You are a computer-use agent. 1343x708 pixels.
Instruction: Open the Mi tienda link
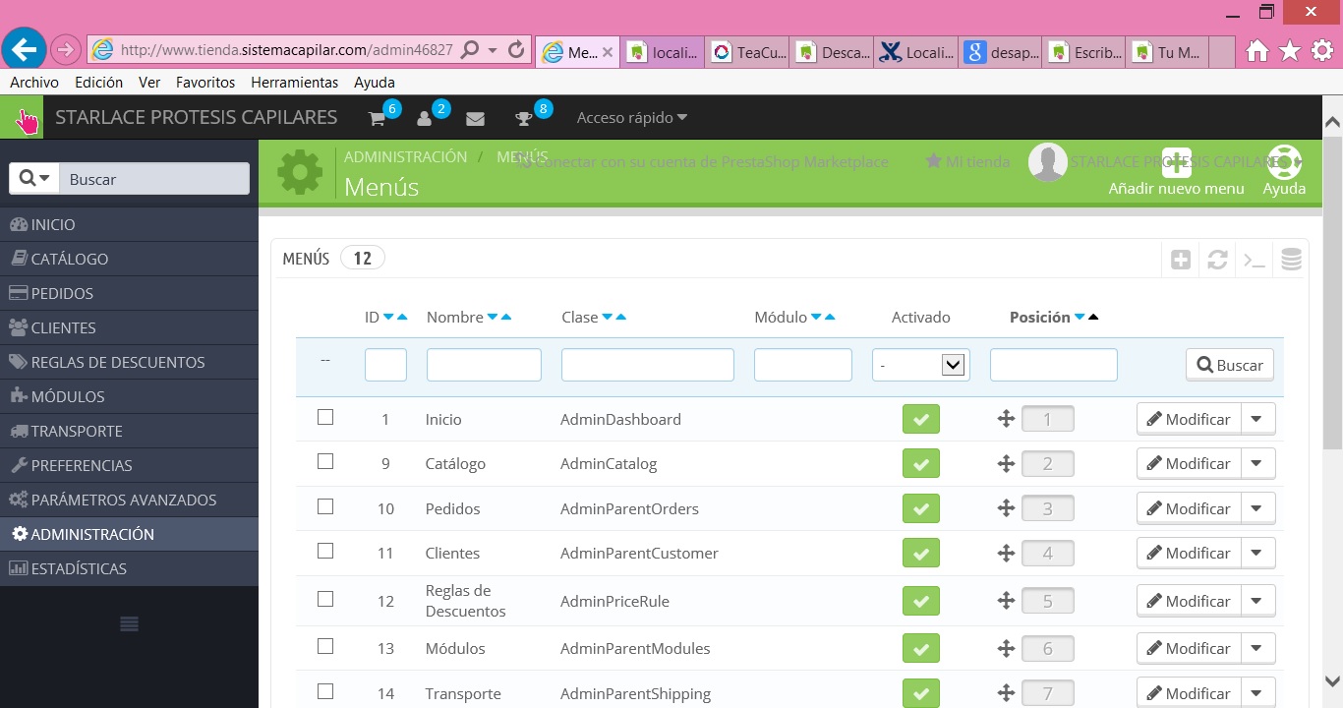pyautogui.click(x=967, y=161)
